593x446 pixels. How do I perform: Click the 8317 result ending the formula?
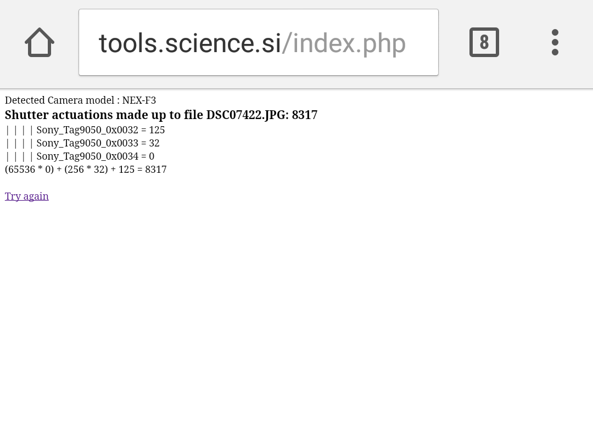point(156,170)
